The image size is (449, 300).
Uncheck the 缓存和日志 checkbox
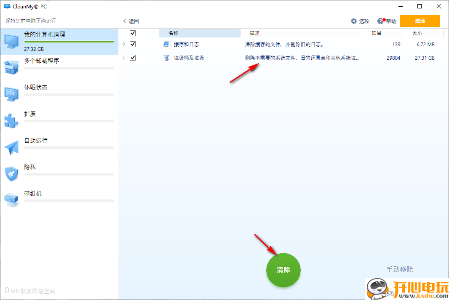point(133,44)
